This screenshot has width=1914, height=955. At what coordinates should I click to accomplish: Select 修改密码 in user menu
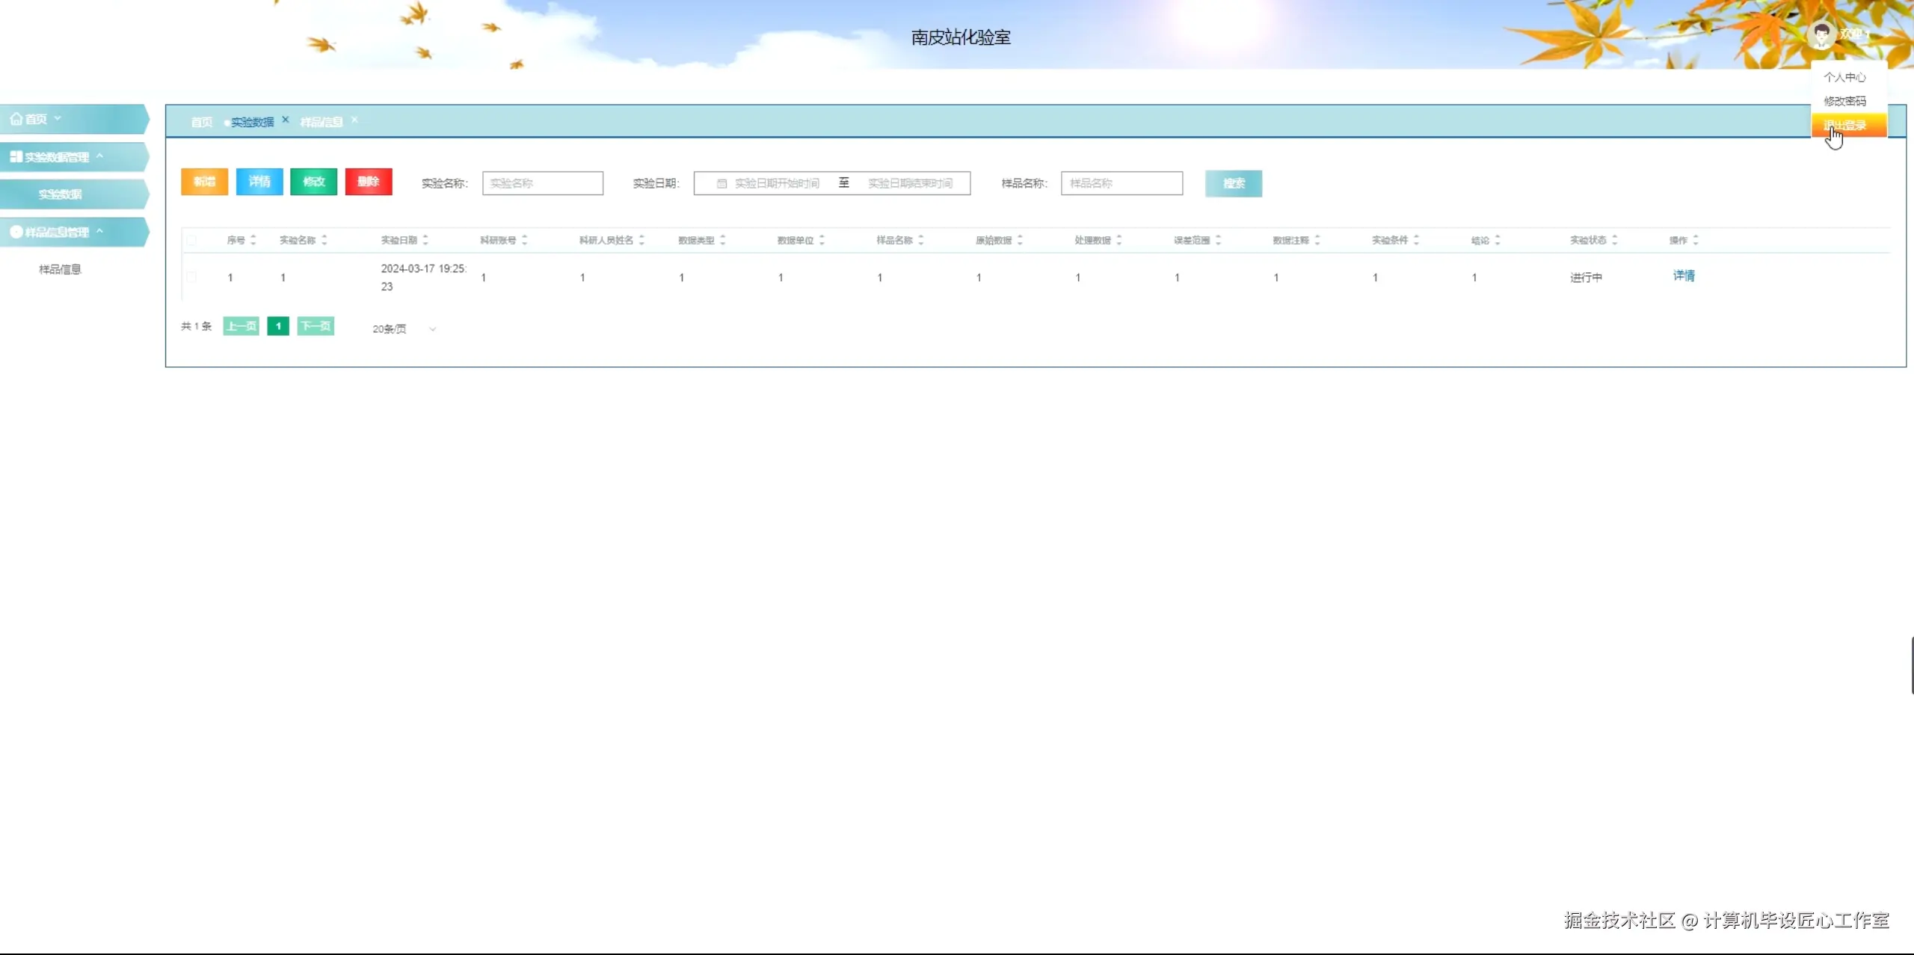click(x=1844, y=101)
